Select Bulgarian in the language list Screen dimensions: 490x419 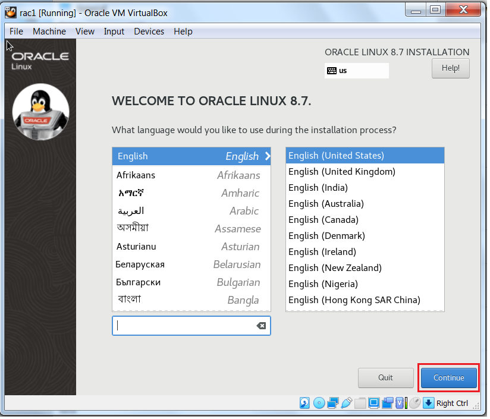coord(193,283)
